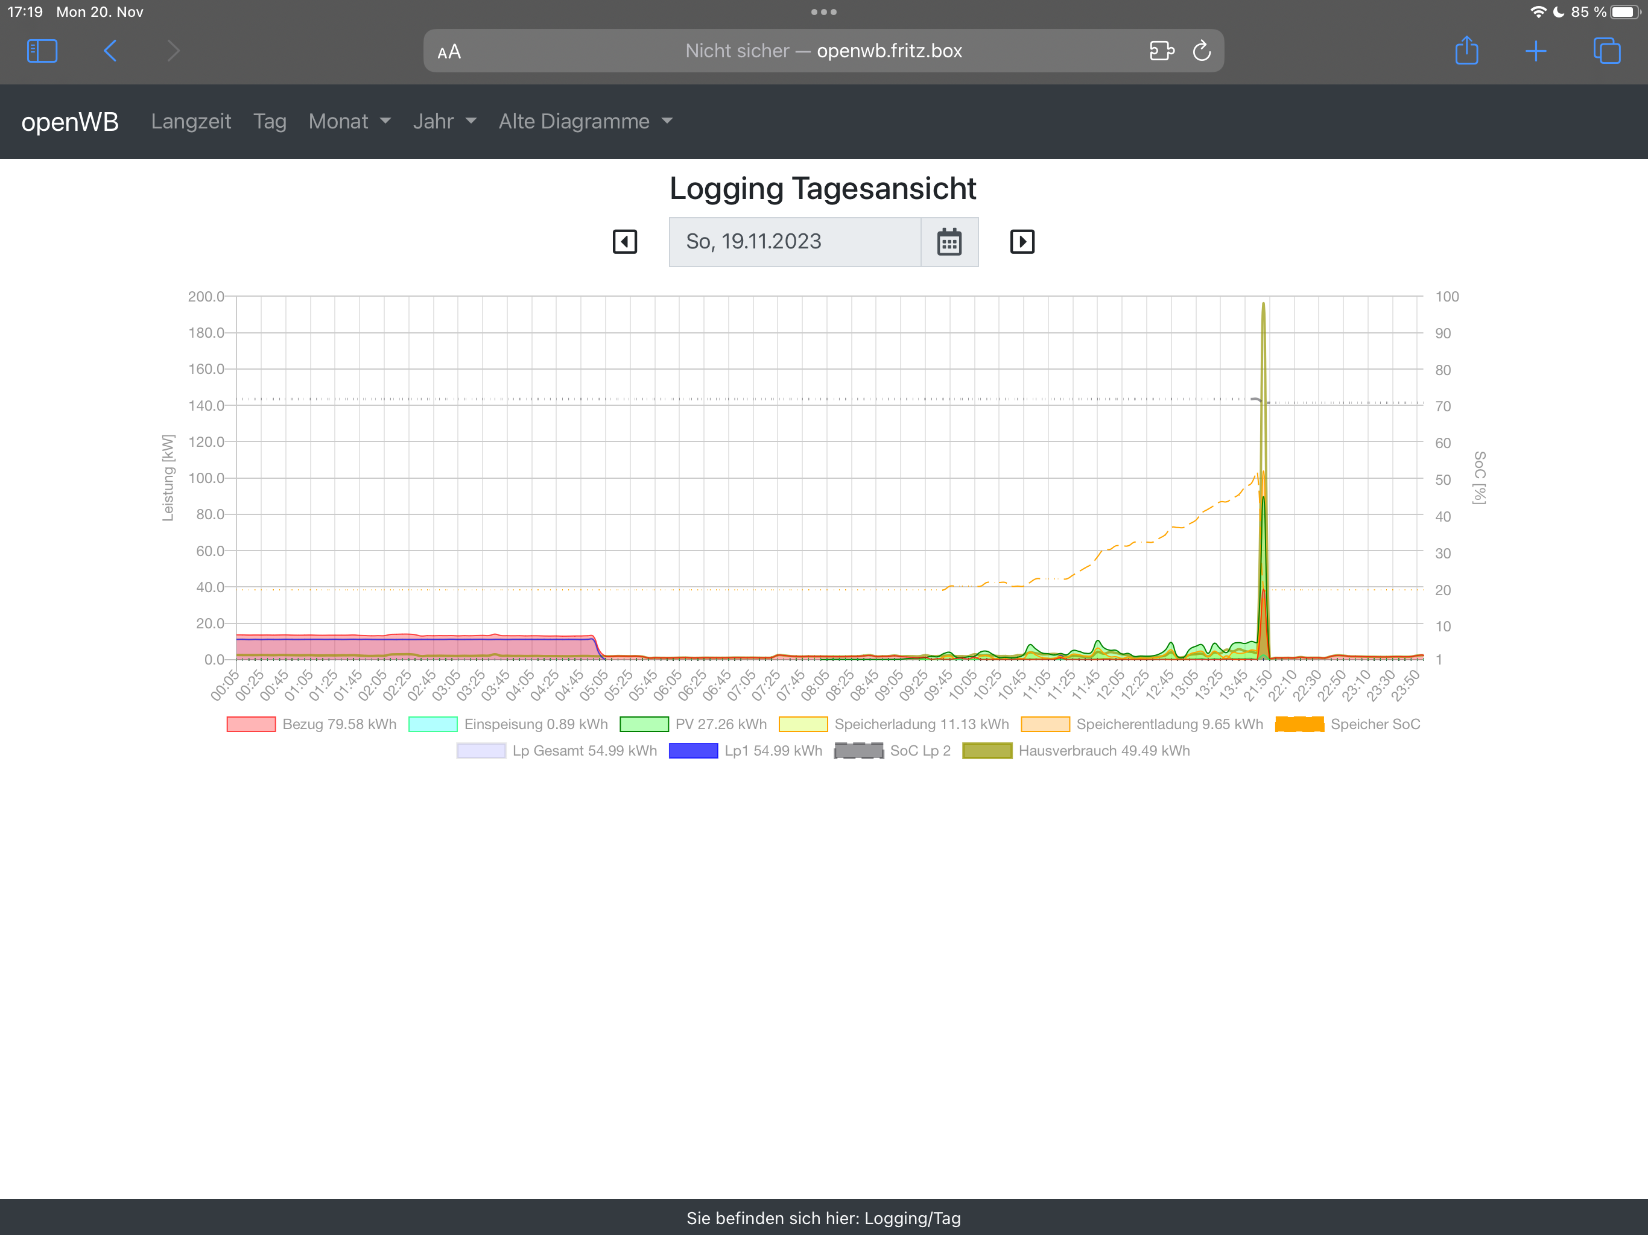Viewport: 1648px width, 1235px height.
Task: Reload the page with refresh icon
Action: 1201,51
